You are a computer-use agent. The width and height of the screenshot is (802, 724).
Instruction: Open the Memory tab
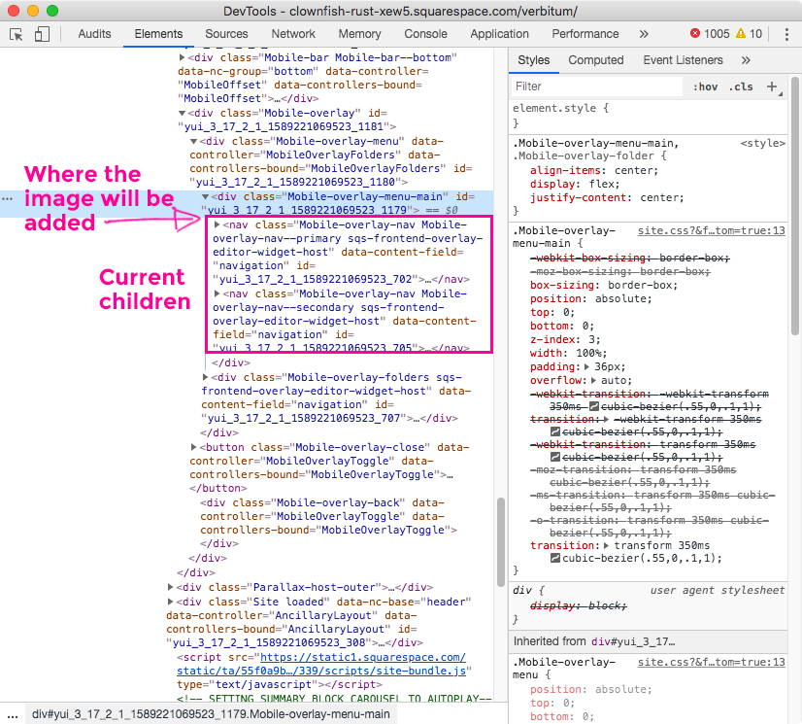coord(359,34)
